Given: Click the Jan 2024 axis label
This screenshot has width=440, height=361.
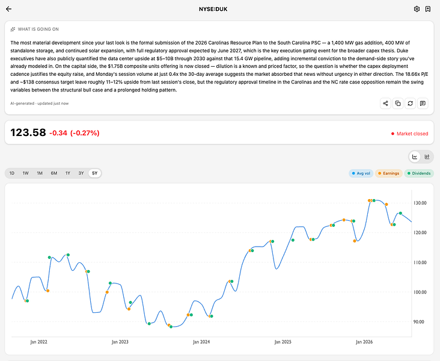Looking at the screenshot, I should point(201,342).
